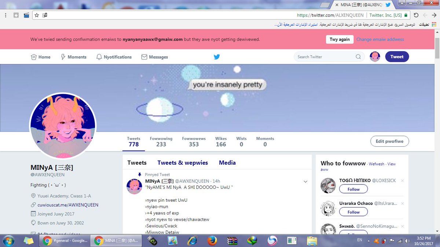
Task: Open Nyotifications bell in nav bar
Action: [x=114, y=57]
